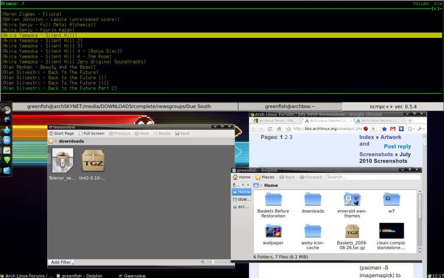Select the tint2-0.10 TGZ archive thumbnail
Screen dimensions: 444x278
click(93, 165)
